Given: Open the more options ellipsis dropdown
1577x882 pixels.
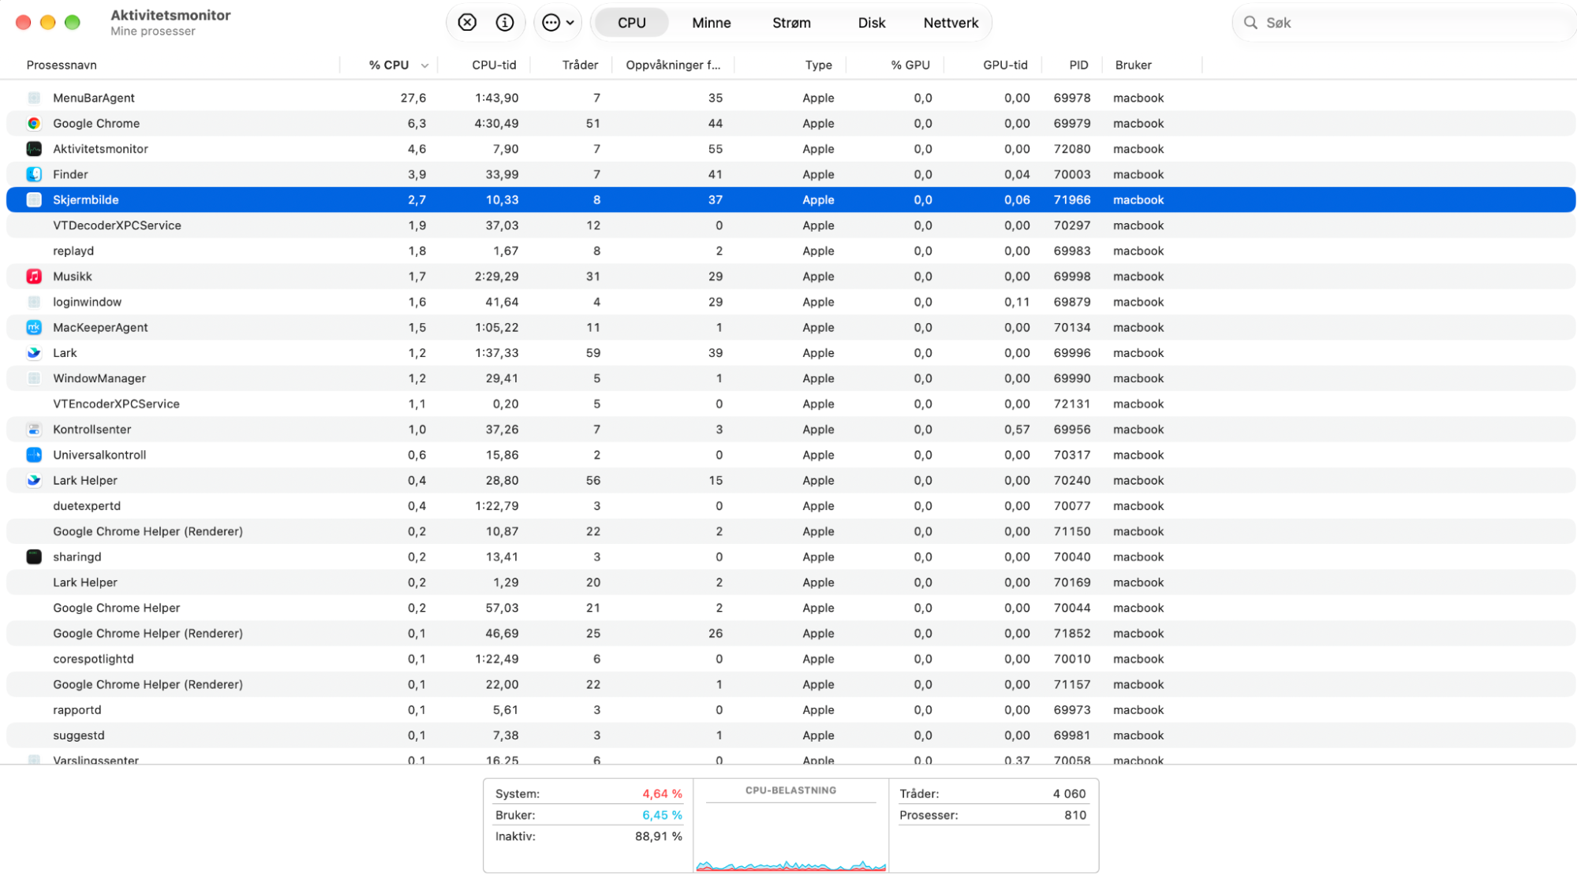Looking at the screenshot, I should click(x=559, y=23).
